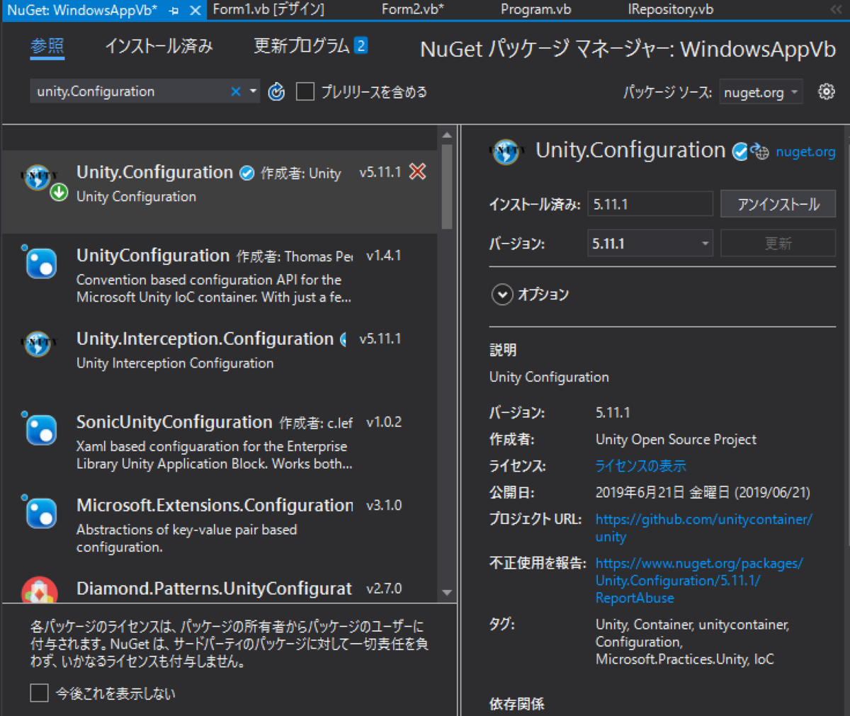Select the Microsoft.Extensions.Configuration package
Viewport: 850px width, 716px height.
(220, 525)
